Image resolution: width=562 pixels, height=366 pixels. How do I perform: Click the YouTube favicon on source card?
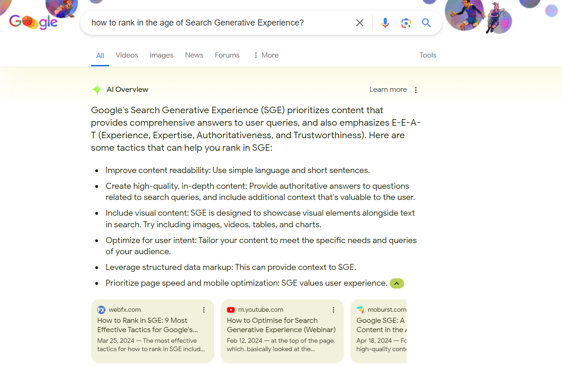(x=231, y=310)
